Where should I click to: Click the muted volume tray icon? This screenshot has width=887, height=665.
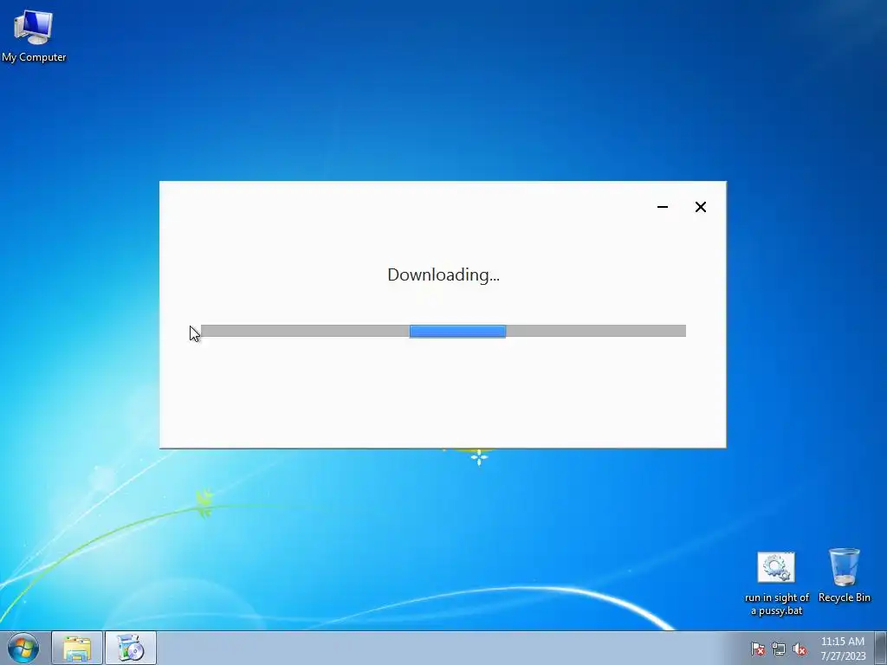click(x=800, y=649)
